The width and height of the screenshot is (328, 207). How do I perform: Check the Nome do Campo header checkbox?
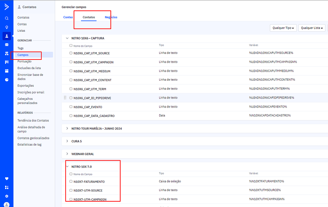(x=71, y=45)
